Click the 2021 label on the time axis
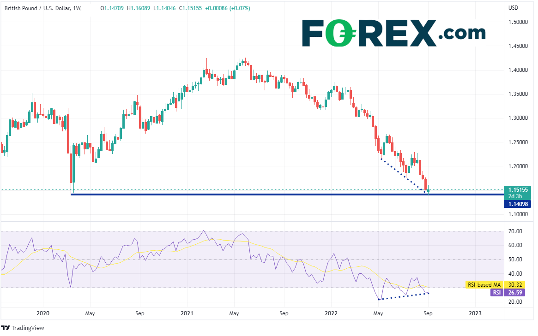538x336 pixels. (187, 313)
